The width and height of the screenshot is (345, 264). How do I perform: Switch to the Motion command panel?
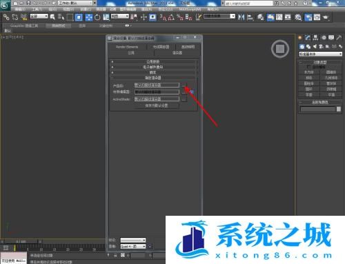pos(324,37)
